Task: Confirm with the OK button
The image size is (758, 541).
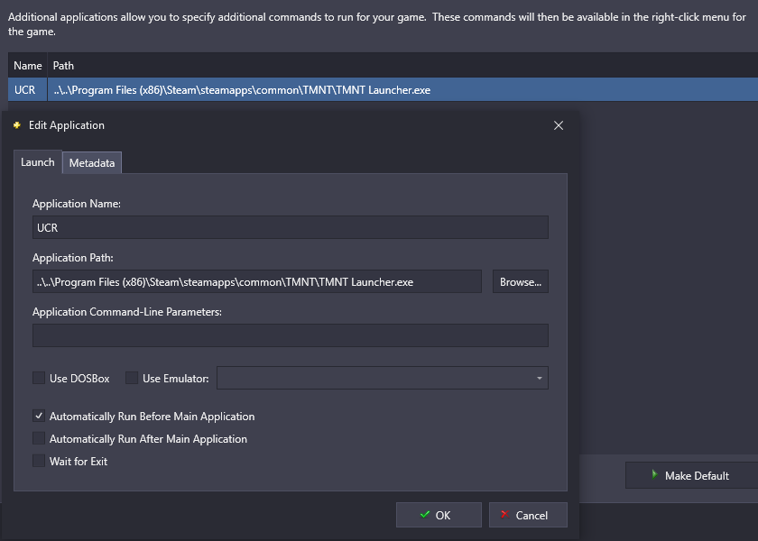Action: [x=439, y=515]
